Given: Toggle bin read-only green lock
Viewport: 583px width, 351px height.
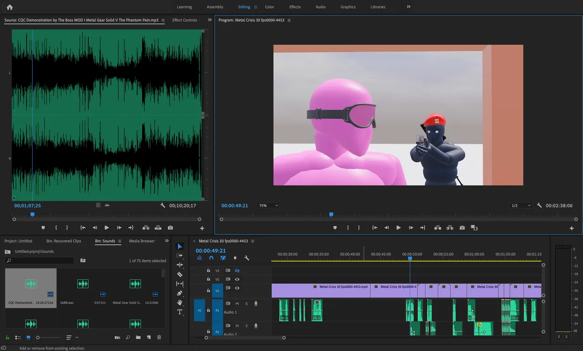Looking at the screenshot, I should tap(8, 337).
